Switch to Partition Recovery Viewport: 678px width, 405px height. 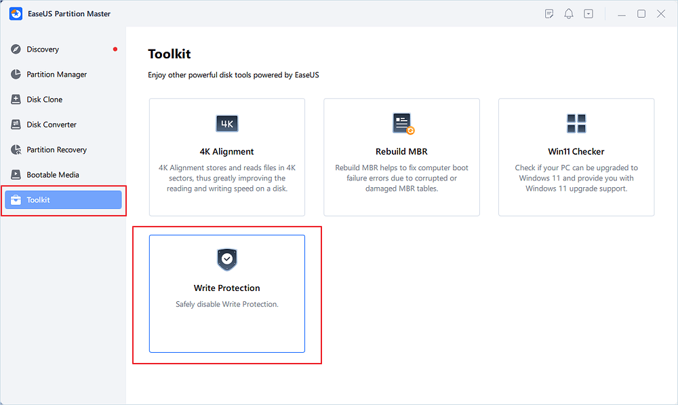56,150
